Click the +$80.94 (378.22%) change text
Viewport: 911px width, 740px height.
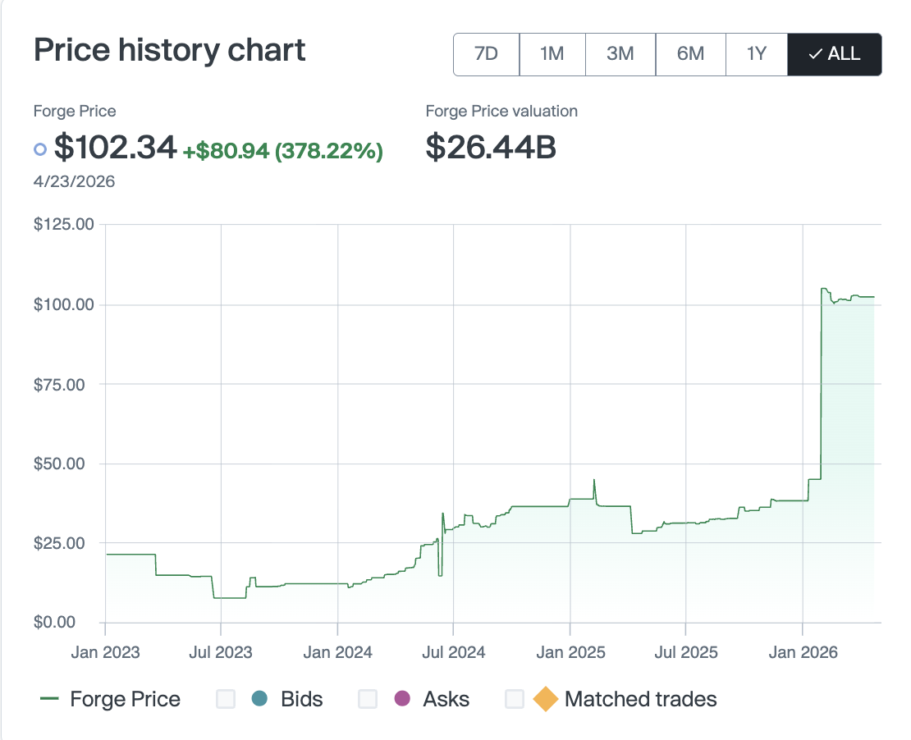pyautogui.click(x=282, y=150)
